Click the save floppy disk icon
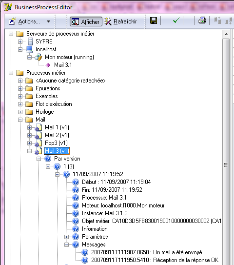This screenshot has width=234, height=265. point(154,21)
